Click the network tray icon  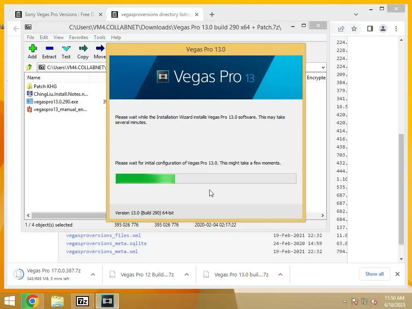pos(365,301)
